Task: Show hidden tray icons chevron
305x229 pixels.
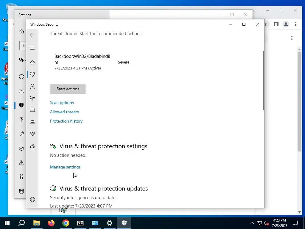Action: click(252, 223)
